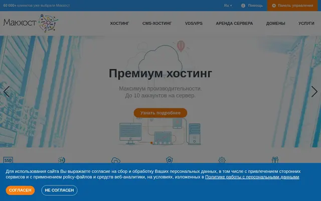
Task: Open the VDS/VPS menu
Action: click(194, 24)
